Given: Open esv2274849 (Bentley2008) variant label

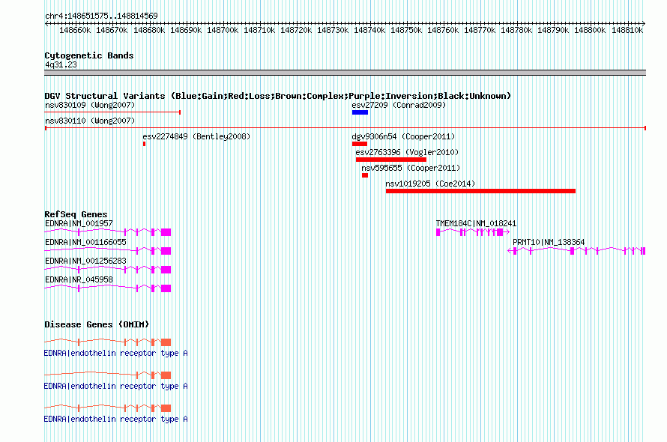Looking at the screenshot, I should point(196,136).
